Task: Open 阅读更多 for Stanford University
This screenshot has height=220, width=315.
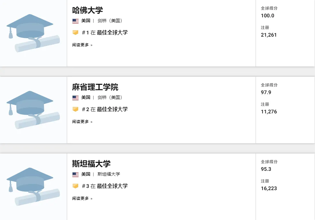Action: click(82, 198)
